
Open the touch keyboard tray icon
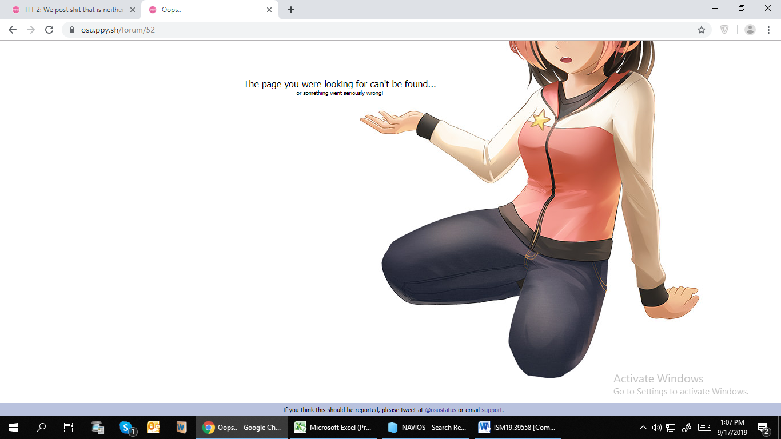[704, 427]
